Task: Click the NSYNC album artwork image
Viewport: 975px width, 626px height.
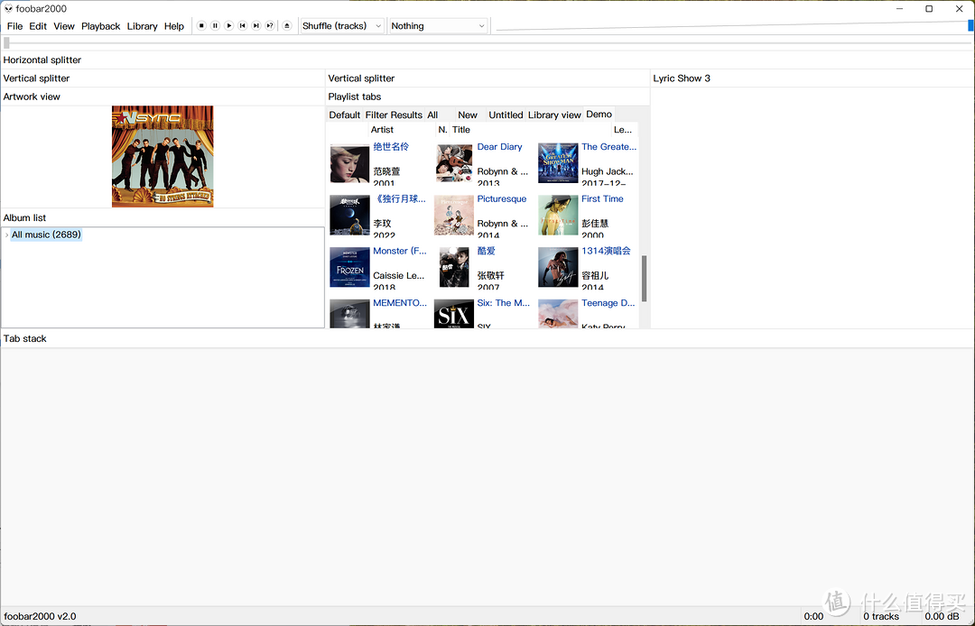Action: (x=162, y=157)
